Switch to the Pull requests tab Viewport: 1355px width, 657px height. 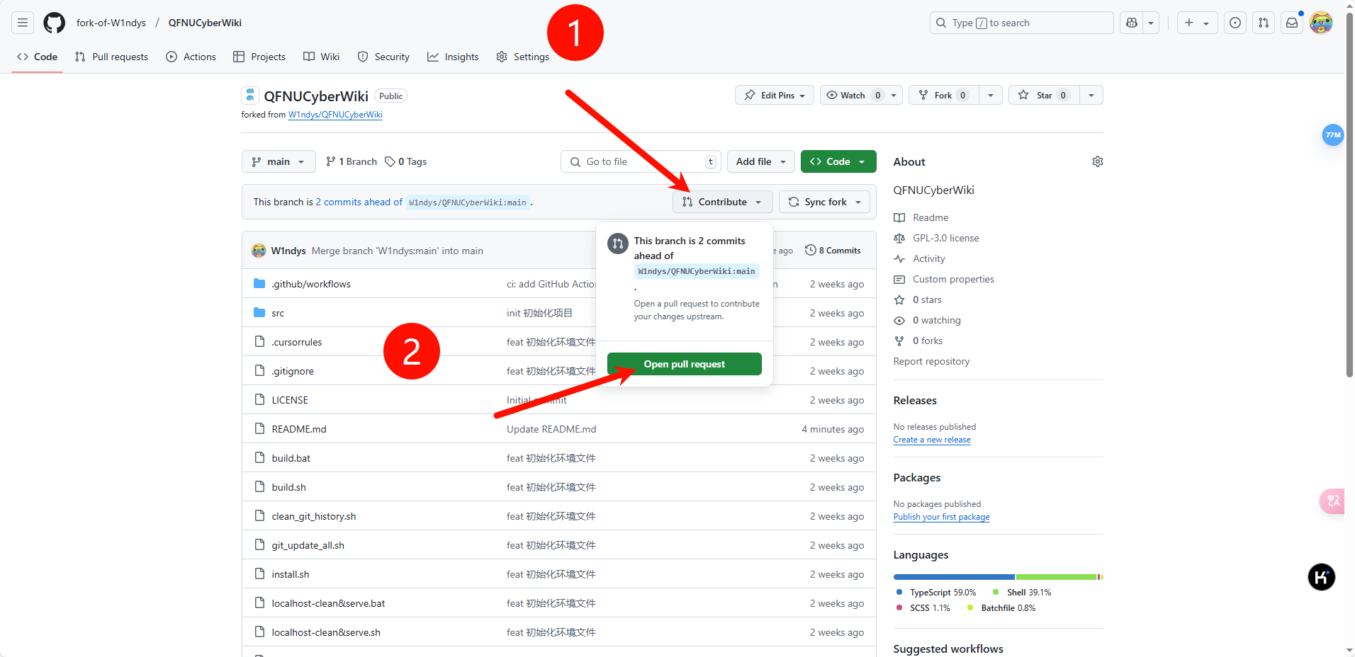tap(112, 57)
